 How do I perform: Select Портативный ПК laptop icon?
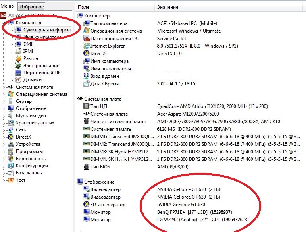point(19,73)
